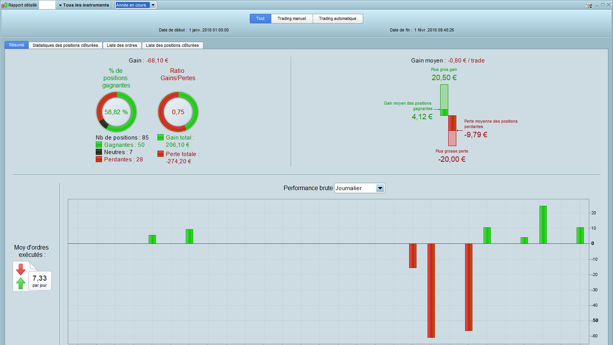613x345 pixels.
Task: Click the longest red bar in the performance chart
Action: [x=431, y=291]
